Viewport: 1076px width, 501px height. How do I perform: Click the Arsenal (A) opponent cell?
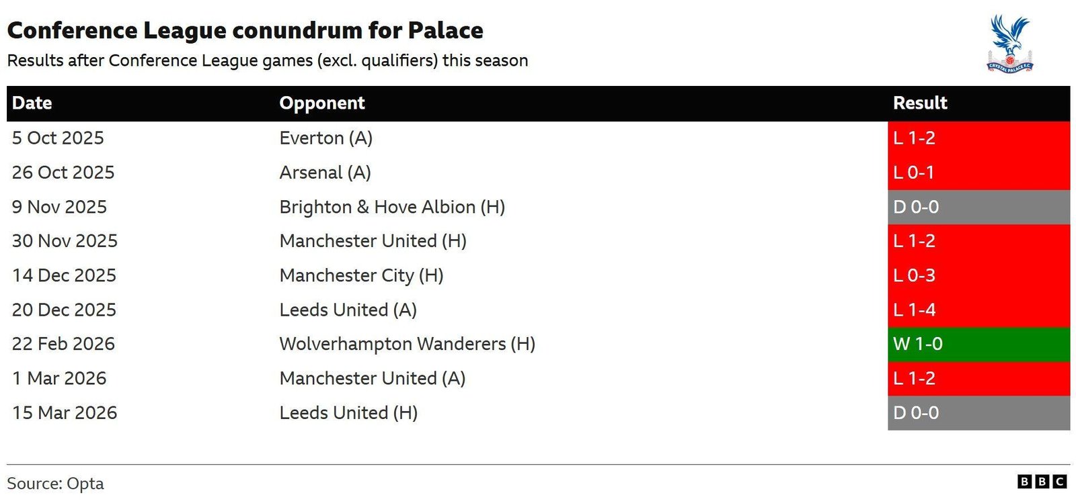click(x=325, y=173)
